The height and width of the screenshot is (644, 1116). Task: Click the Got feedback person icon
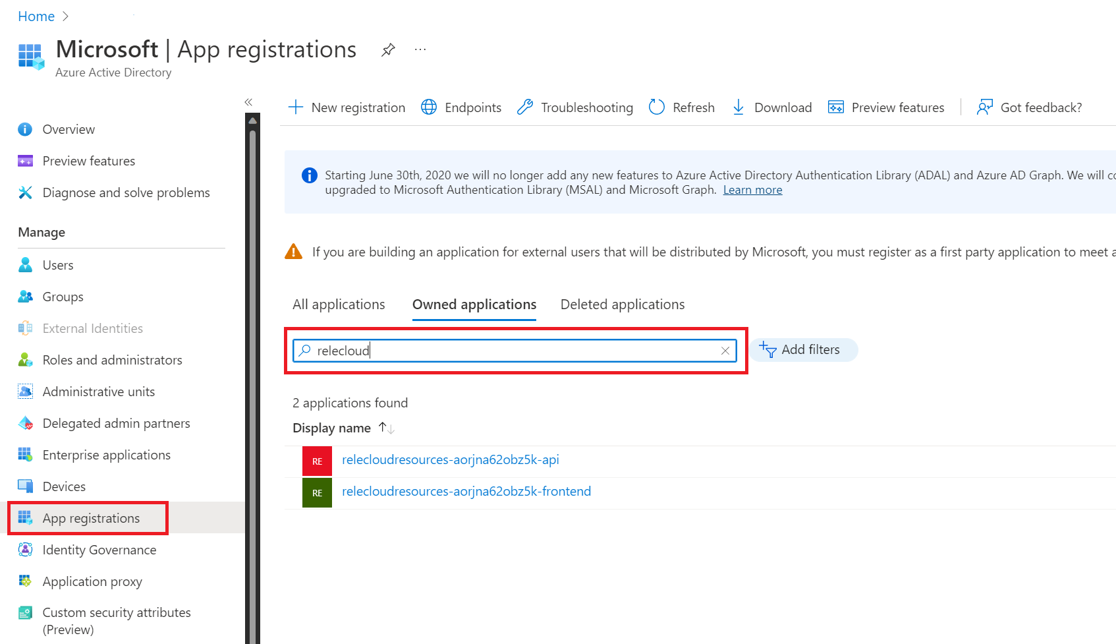point(985,107)
